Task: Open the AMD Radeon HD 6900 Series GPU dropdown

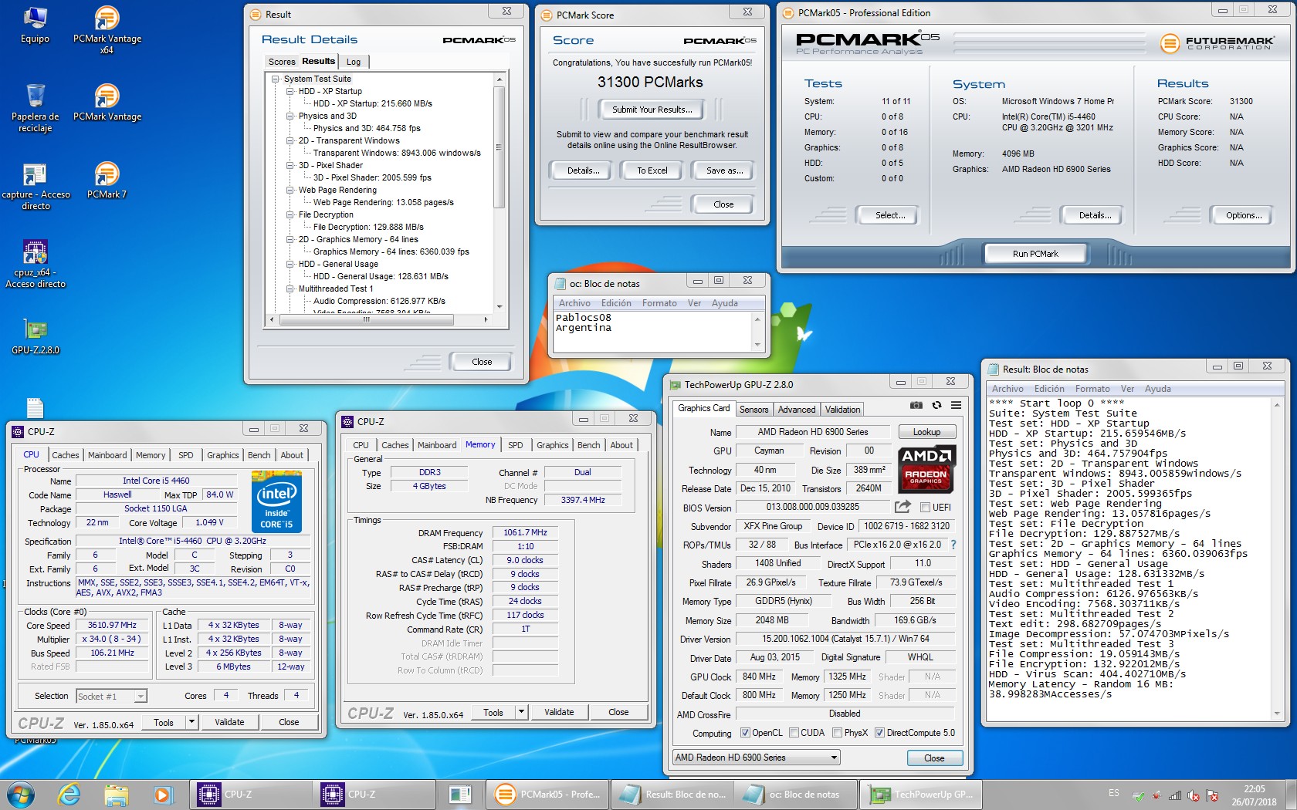Action: click(x=756, y=758)
